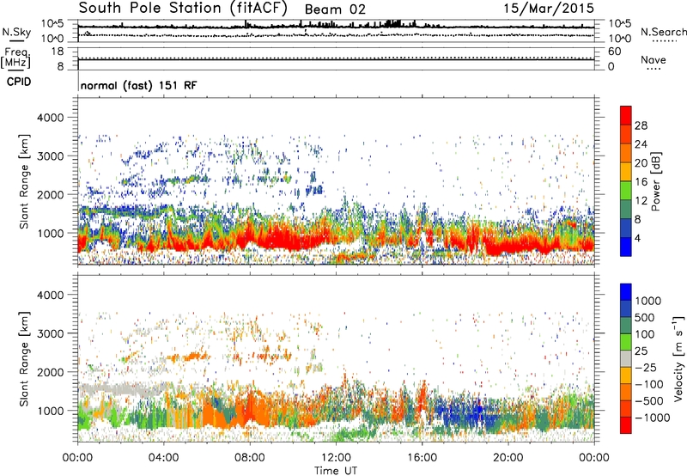Pick the yellow -100 to -25 velocity swatch
The height and width of the screenshot is (476, 687).
(626, 375)
